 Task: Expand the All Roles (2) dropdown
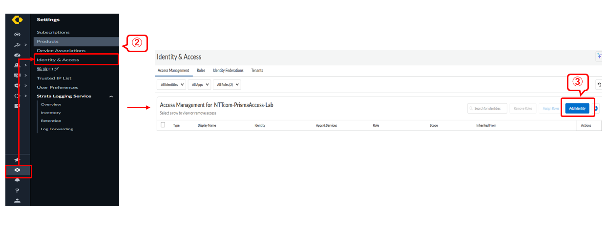tap(228, 85)
